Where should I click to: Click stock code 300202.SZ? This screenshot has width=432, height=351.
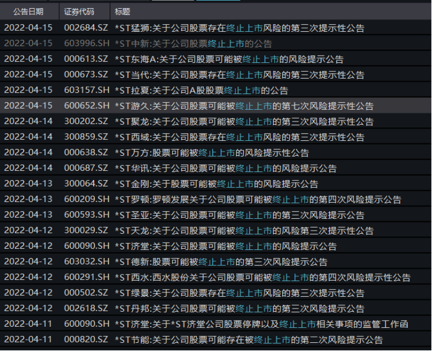(86, 122)
